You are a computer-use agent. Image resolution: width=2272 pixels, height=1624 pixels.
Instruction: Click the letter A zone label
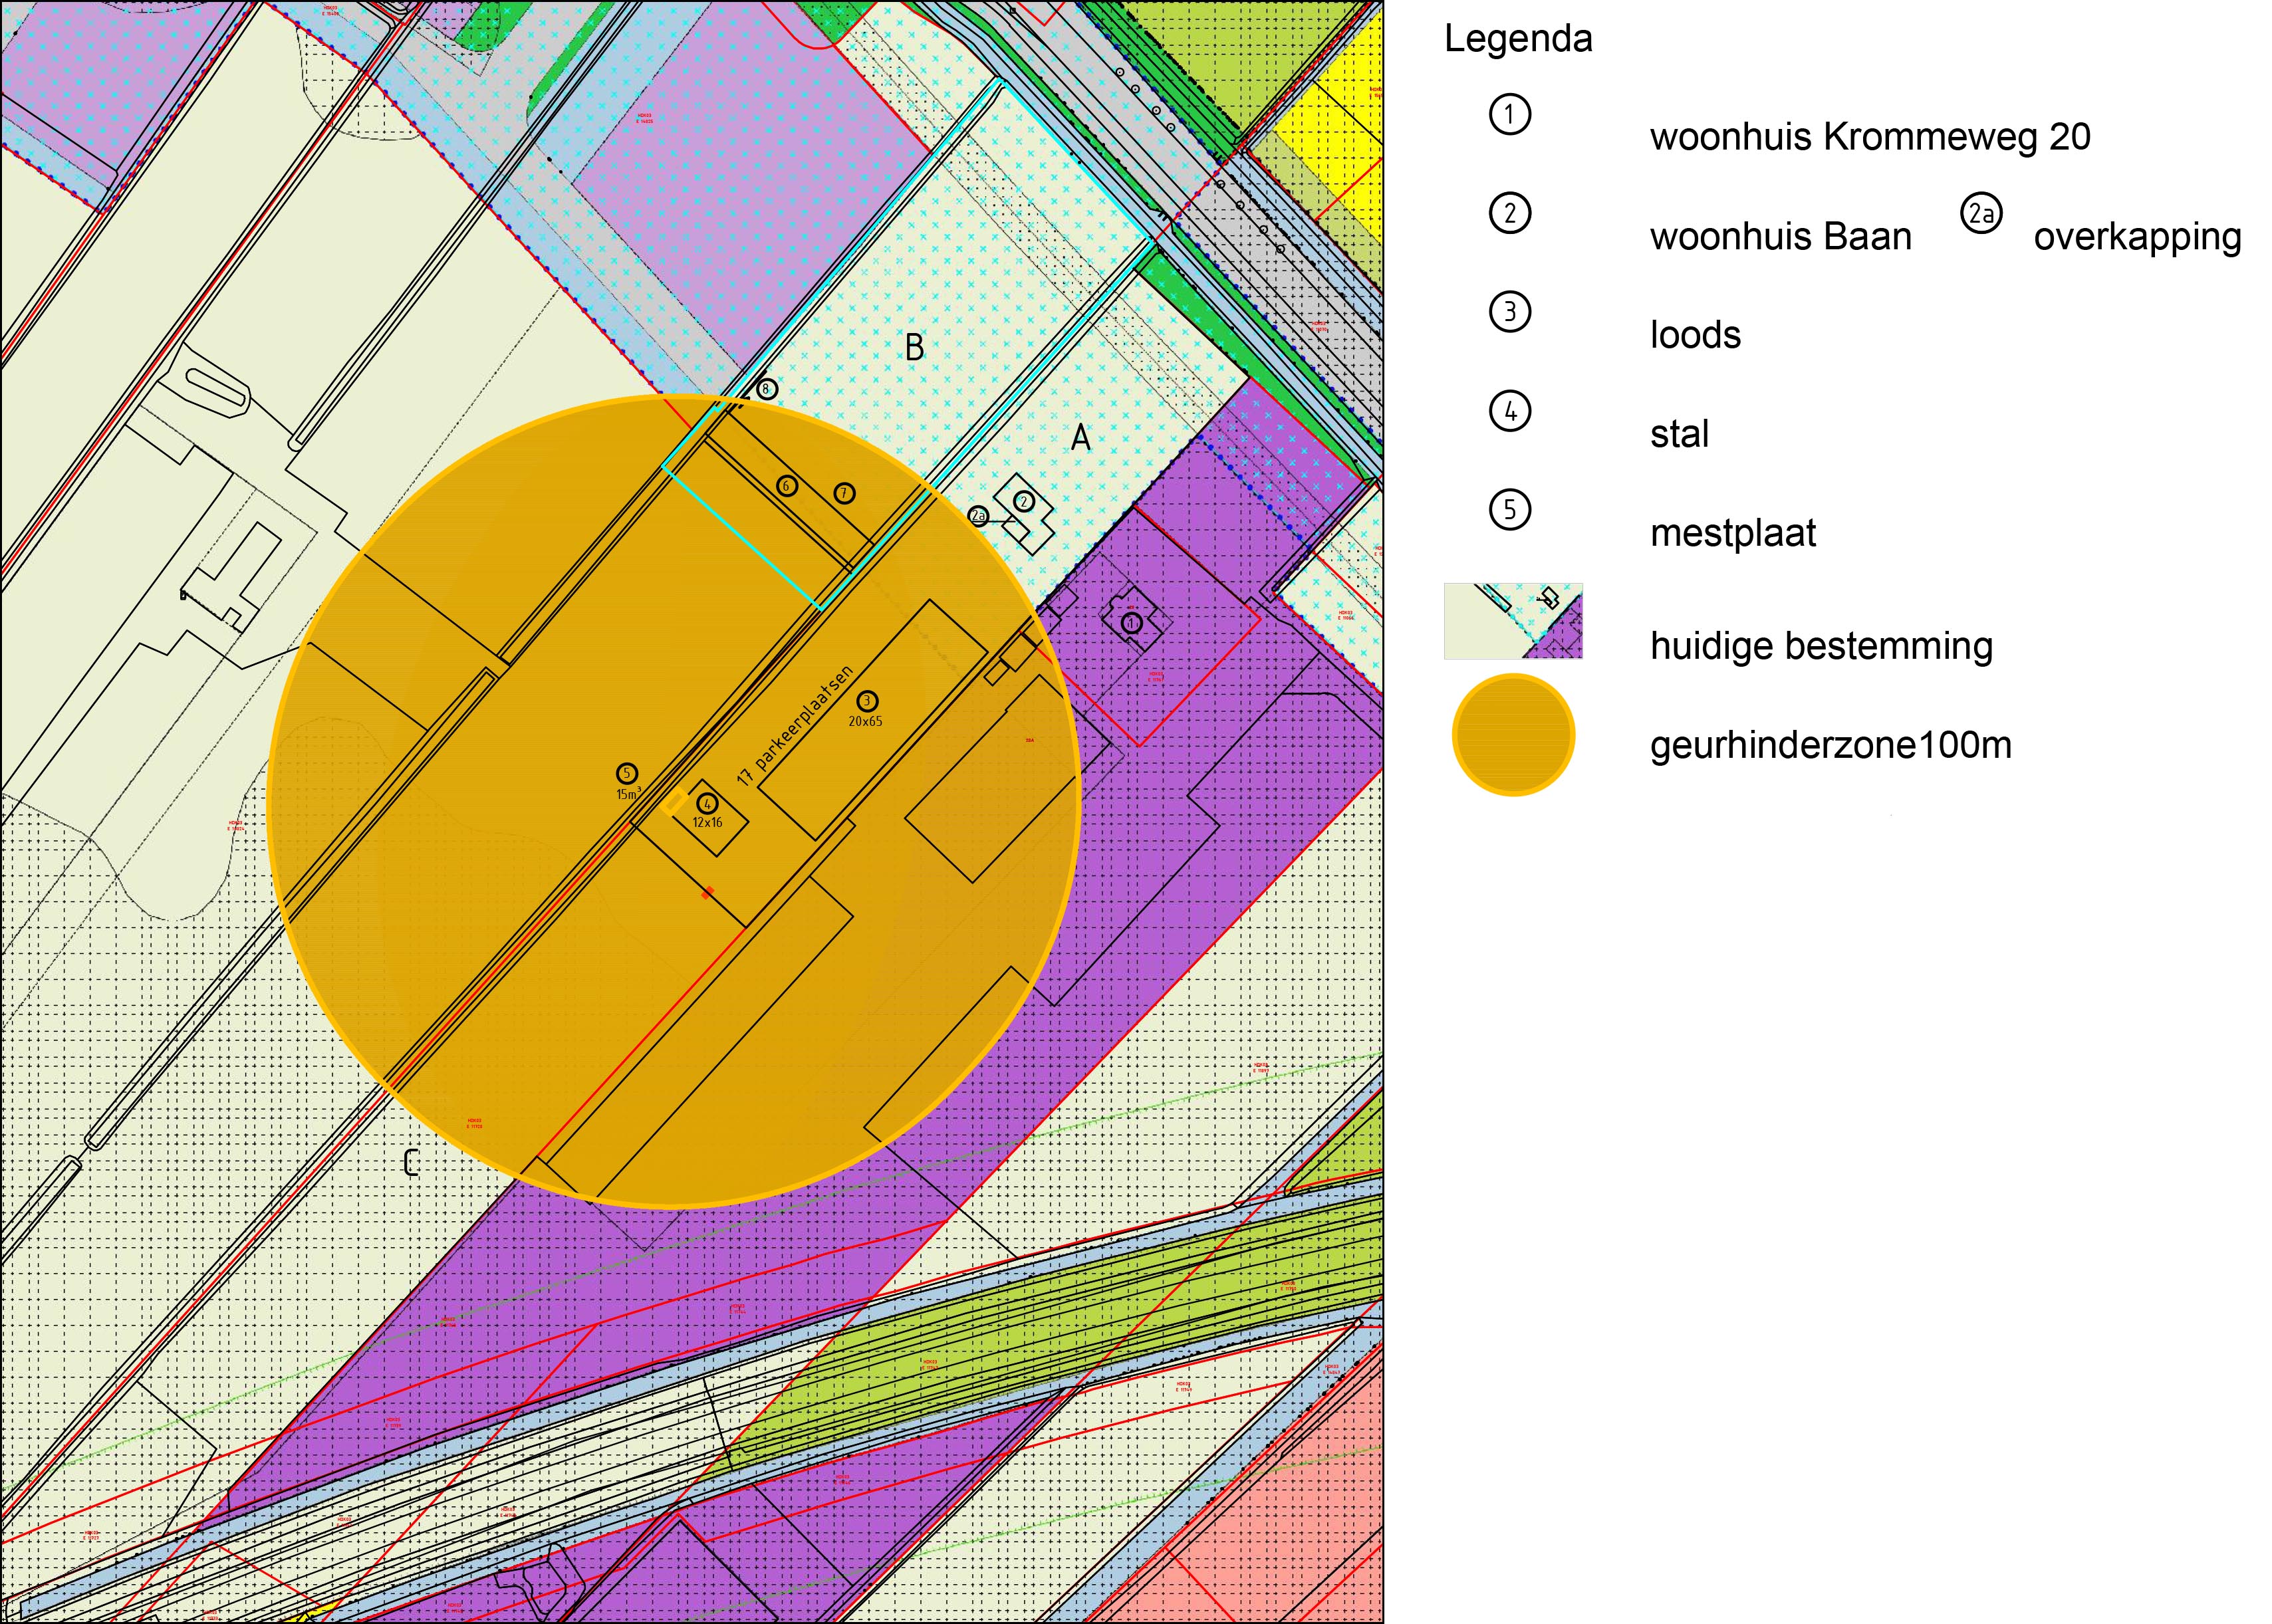coord(1080,437)
